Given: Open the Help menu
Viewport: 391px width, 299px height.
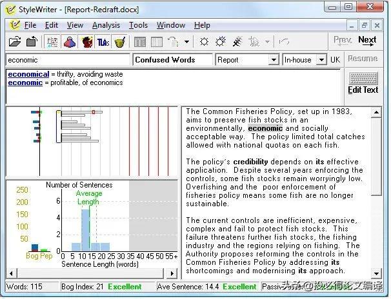Looking at the screenshot, I should (202, 25).
